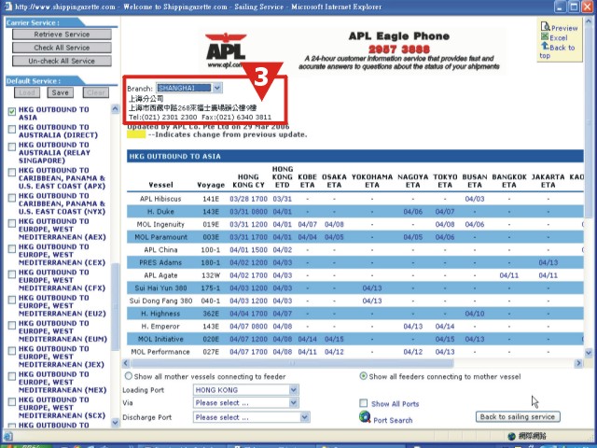This screenshot has height=448, width=597.
Task: Click the APL China vessel name
Action: coord(160,250)
